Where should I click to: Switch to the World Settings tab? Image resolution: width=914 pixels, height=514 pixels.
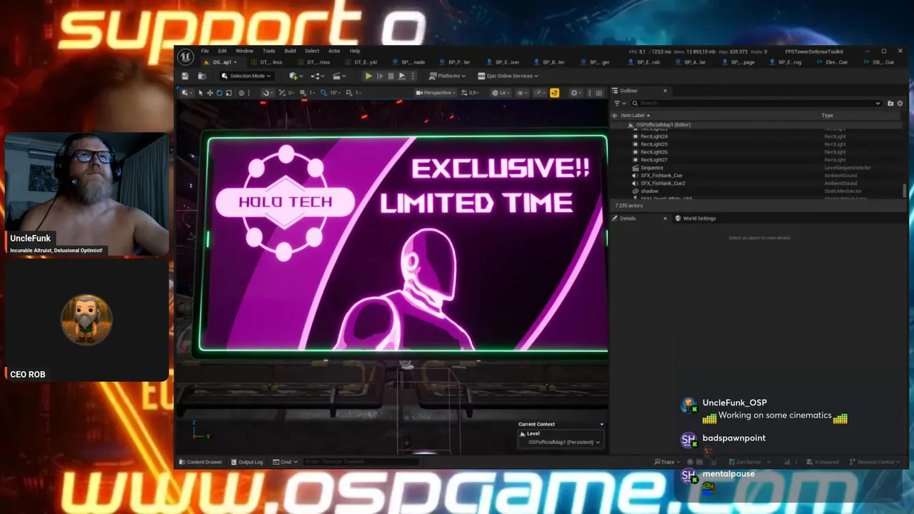695,218
